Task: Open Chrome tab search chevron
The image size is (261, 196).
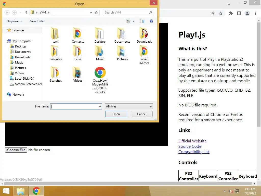Action: [x=229, y=4]
